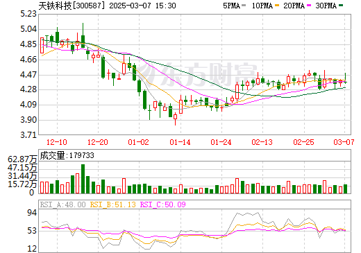Click the 12-20 date label

[x=98, y=142]
